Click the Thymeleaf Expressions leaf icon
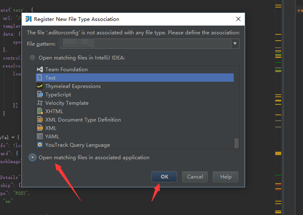Viewport: 303px width, 215px height. pyautogui.click(x=40, y=86)
